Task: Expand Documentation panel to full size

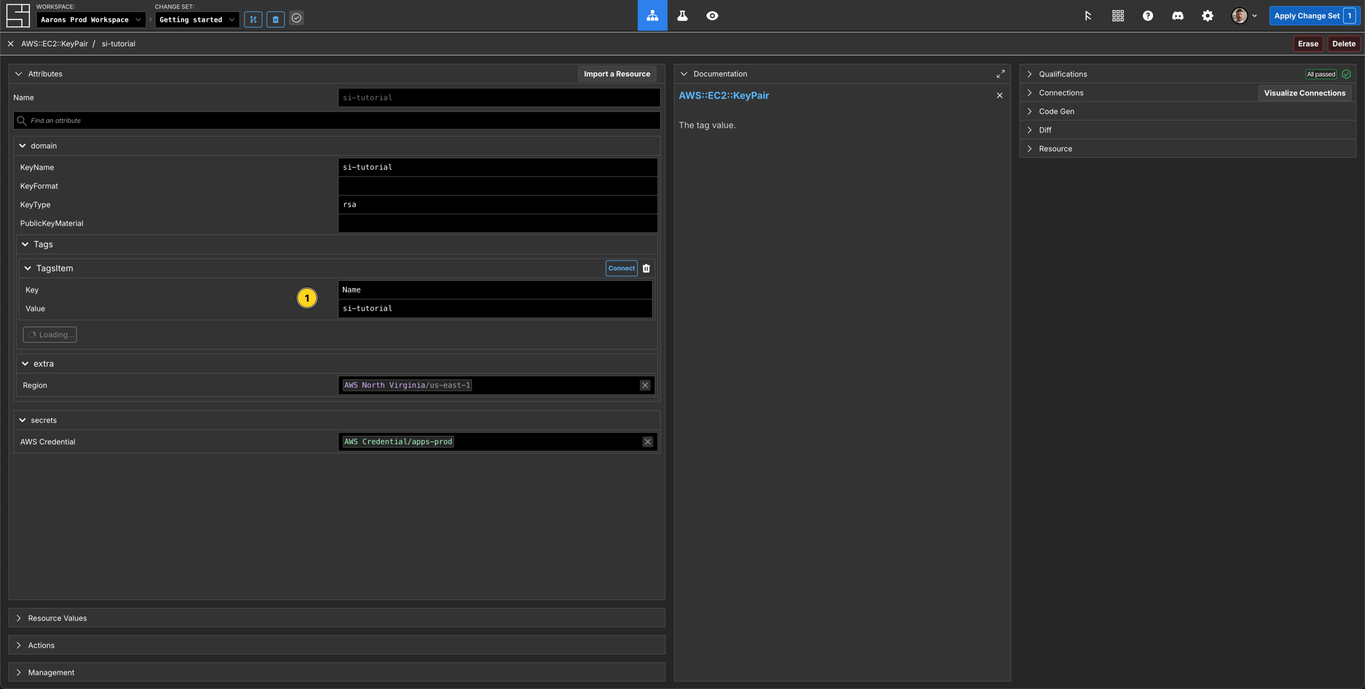Action: tap(1000, 74)
